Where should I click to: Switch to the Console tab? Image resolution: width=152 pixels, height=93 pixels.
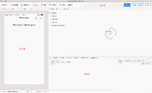62,58
